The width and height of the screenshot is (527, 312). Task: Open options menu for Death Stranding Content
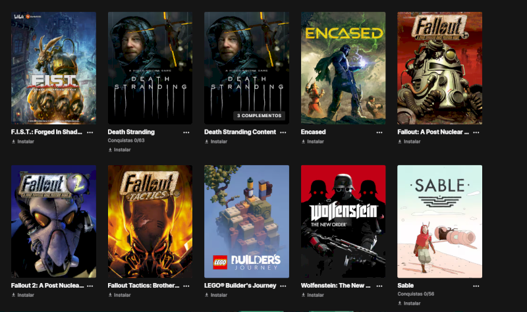[x=283, y=132]
